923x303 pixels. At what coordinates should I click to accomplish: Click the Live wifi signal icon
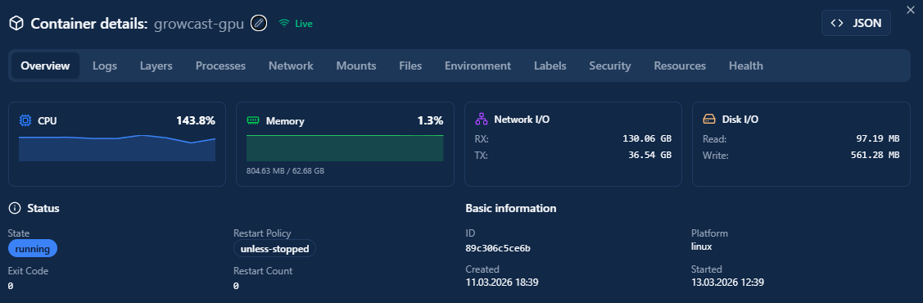tap(284, 24)
